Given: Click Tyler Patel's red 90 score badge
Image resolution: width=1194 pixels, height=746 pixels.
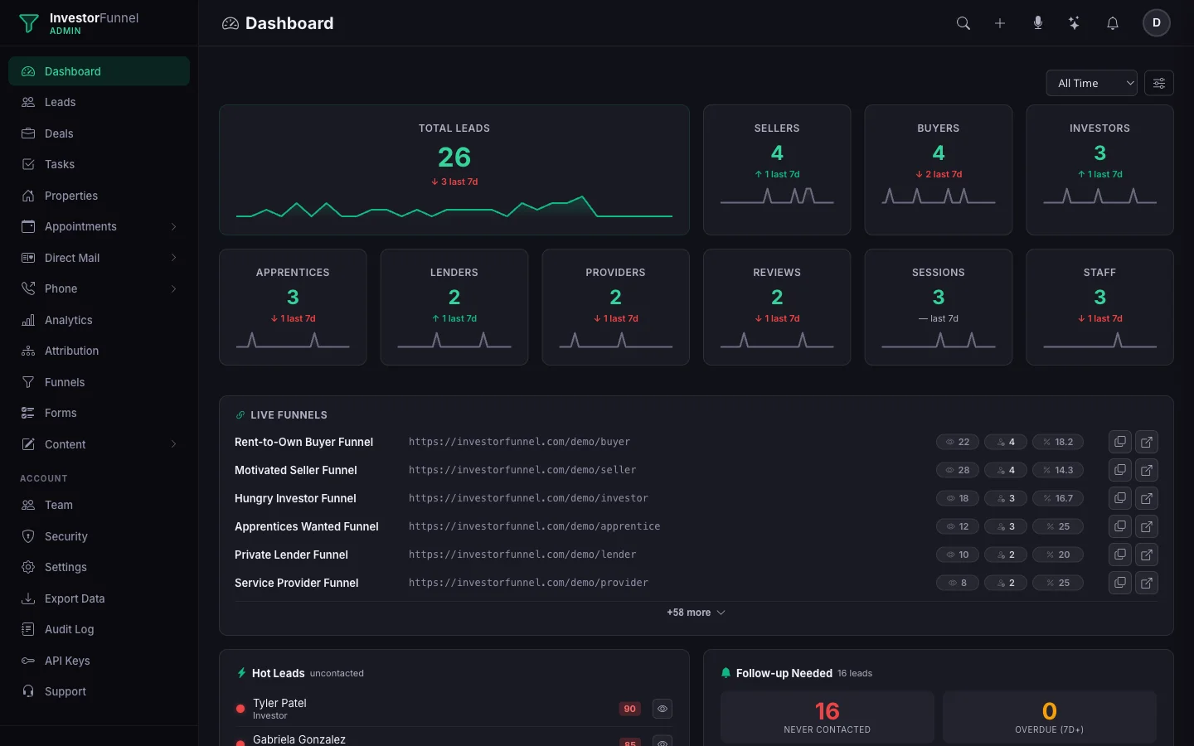Looking at the screenshot, I should [630, 709].
